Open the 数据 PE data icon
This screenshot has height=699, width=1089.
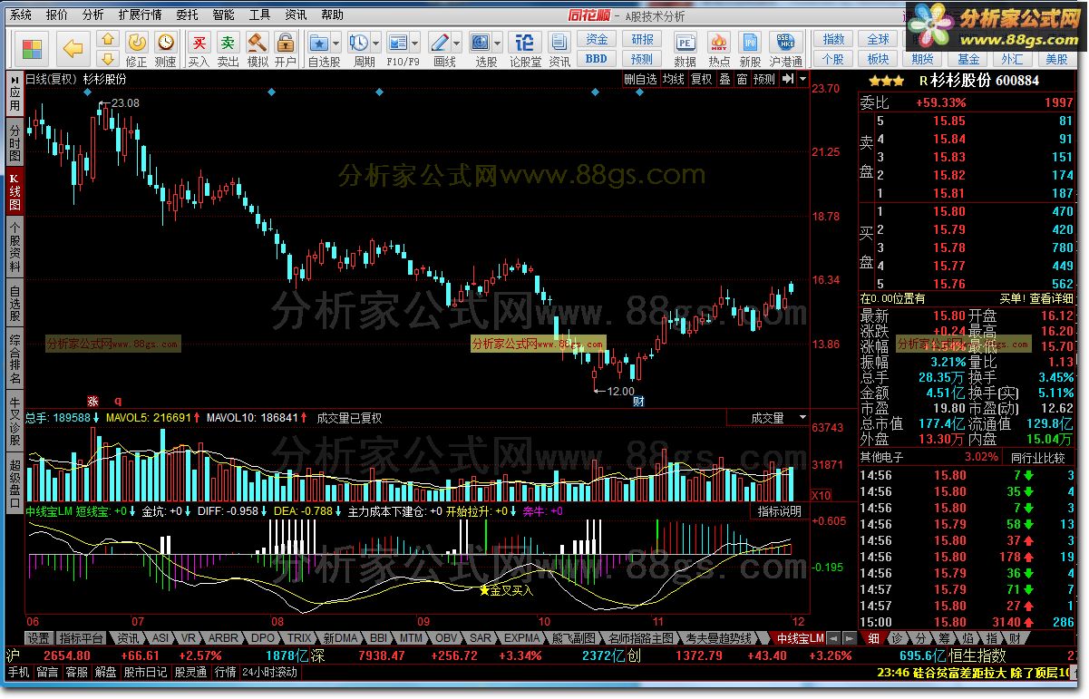[685, 49]
